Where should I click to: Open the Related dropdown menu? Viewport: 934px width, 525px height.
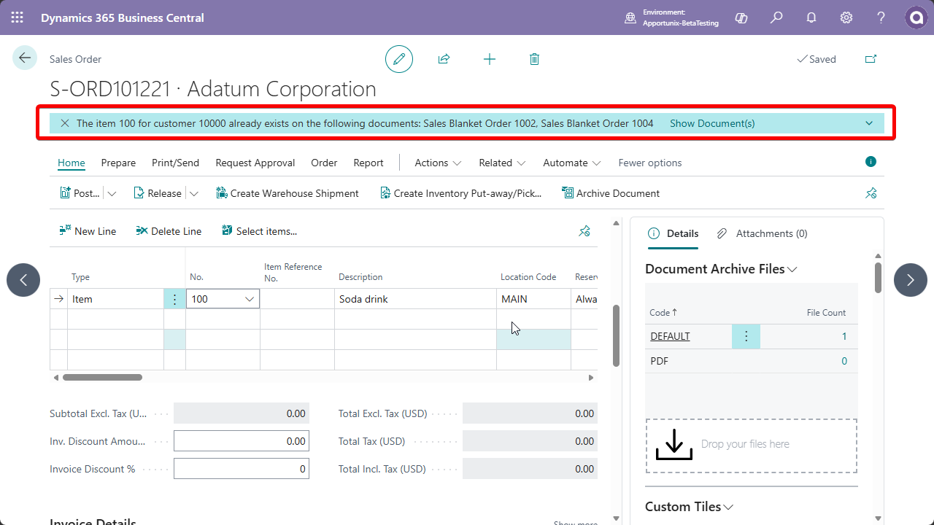pos(502,163)
